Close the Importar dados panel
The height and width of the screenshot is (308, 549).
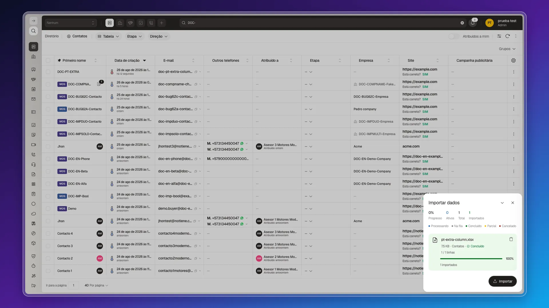pyautogui.click(x=513, y=203)
